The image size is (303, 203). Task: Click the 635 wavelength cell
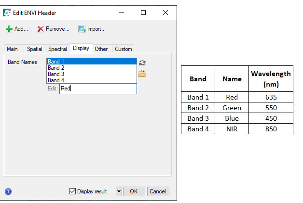(x=271, y=97)
